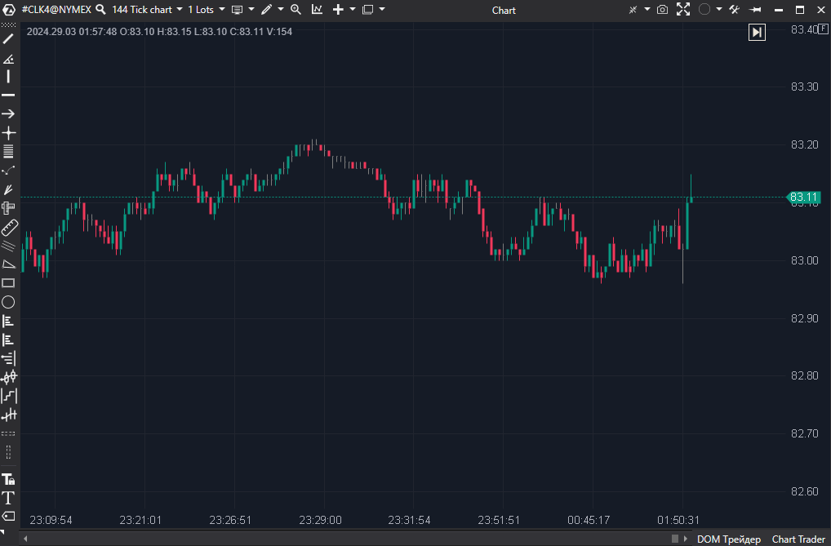The width and height of the screenshot is (831, 546).
Task: Open chart settings via wrench icon
Action: pos(733,9)
